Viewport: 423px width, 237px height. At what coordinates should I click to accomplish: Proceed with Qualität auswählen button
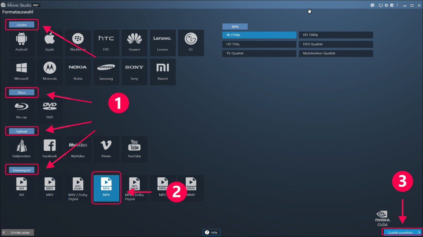pos(403,232)
